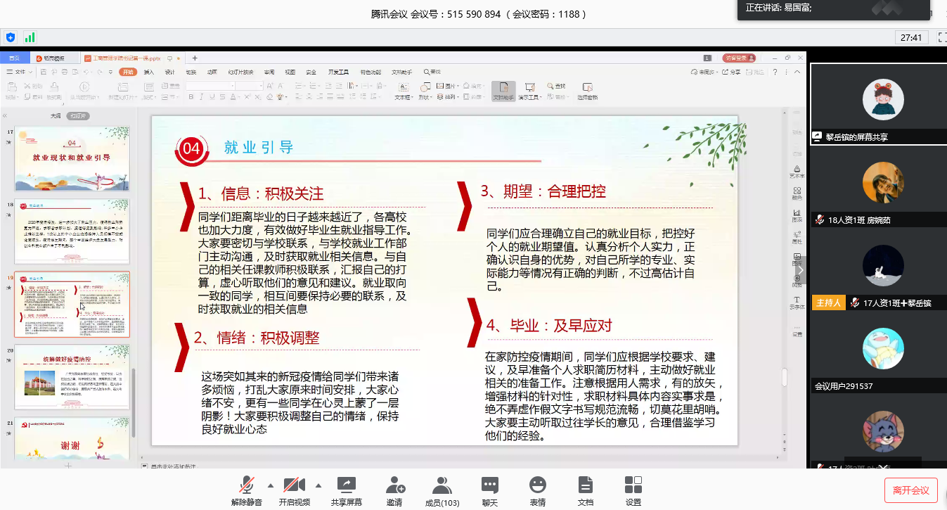Open the 文件 file menu
This screenshot has height=510, width=947.
click(20, 72)
